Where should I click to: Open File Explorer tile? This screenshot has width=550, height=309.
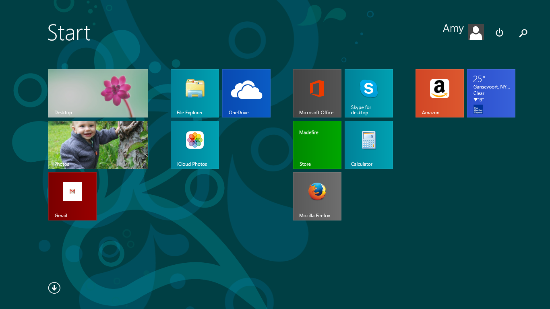(x=195, y=93)
